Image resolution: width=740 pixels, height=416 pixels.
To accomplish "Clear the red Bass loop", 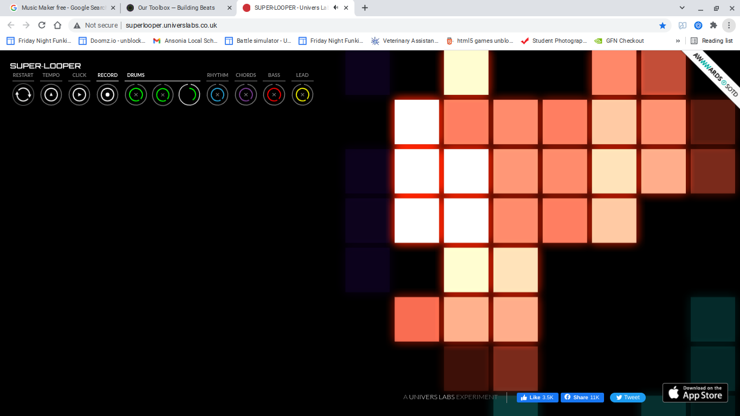I will click(274, 95).
